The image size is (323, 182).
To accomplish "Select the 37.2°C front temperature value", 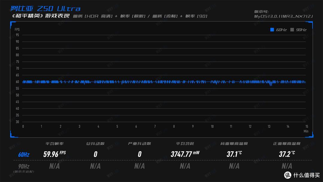I will pos(287,154).
